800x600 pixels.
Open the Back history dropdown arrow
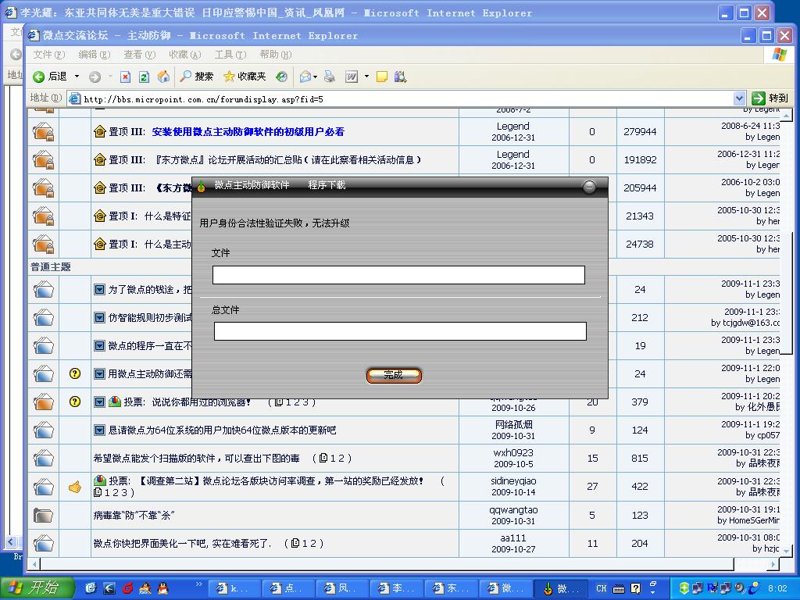click(77, 77)
